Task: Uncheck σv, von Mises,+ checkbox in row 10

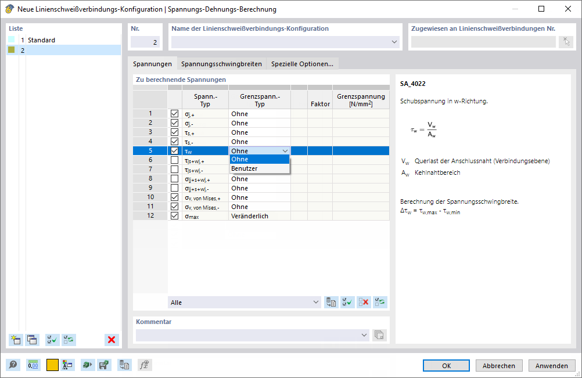Action: [174, 197]
